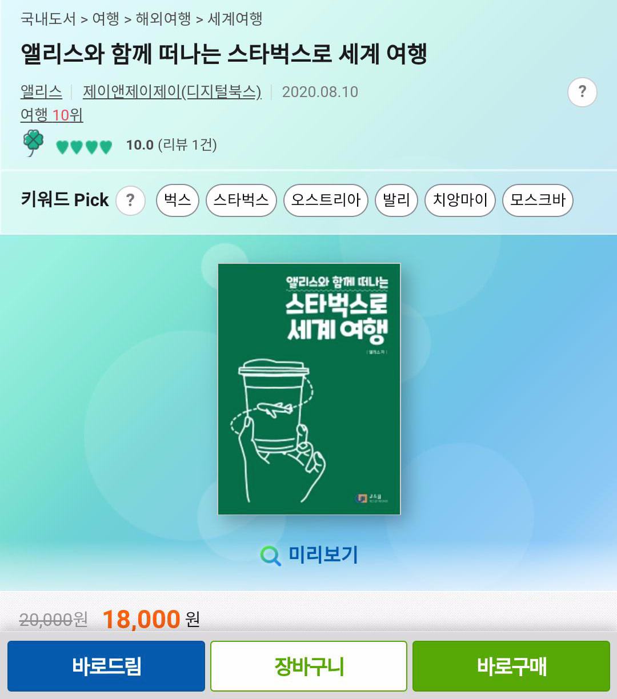Go to 국내도서 breadcrumb category
This screenshot has width=617, height=699.
click(48, 19)
